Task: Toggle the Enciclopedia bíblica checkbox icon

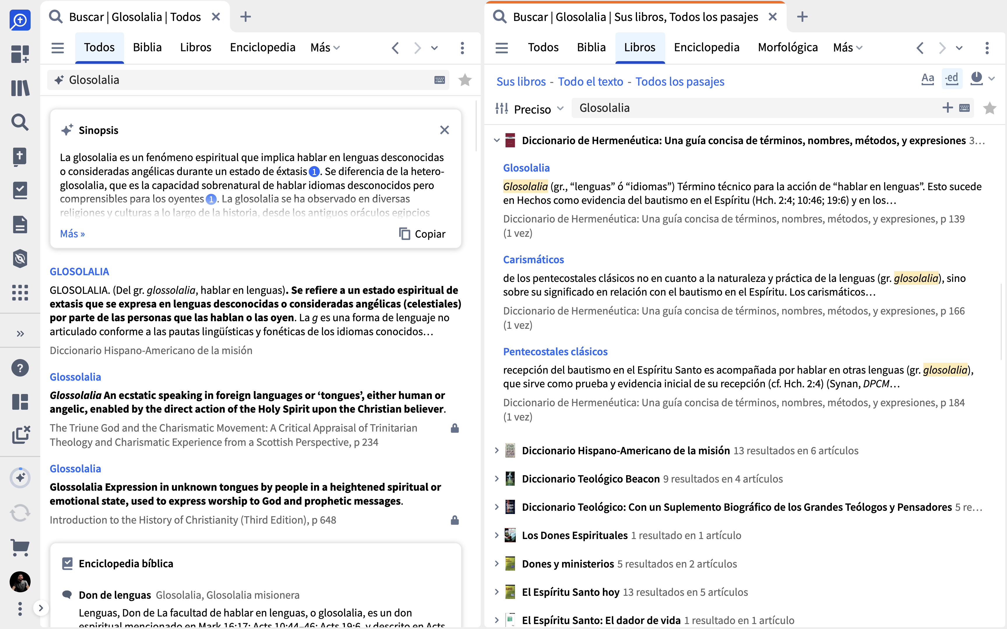Action: [x=67, y=564]
